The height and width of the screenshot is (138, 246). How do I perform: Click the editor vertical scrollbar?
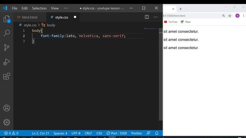(x=161, y=74)
